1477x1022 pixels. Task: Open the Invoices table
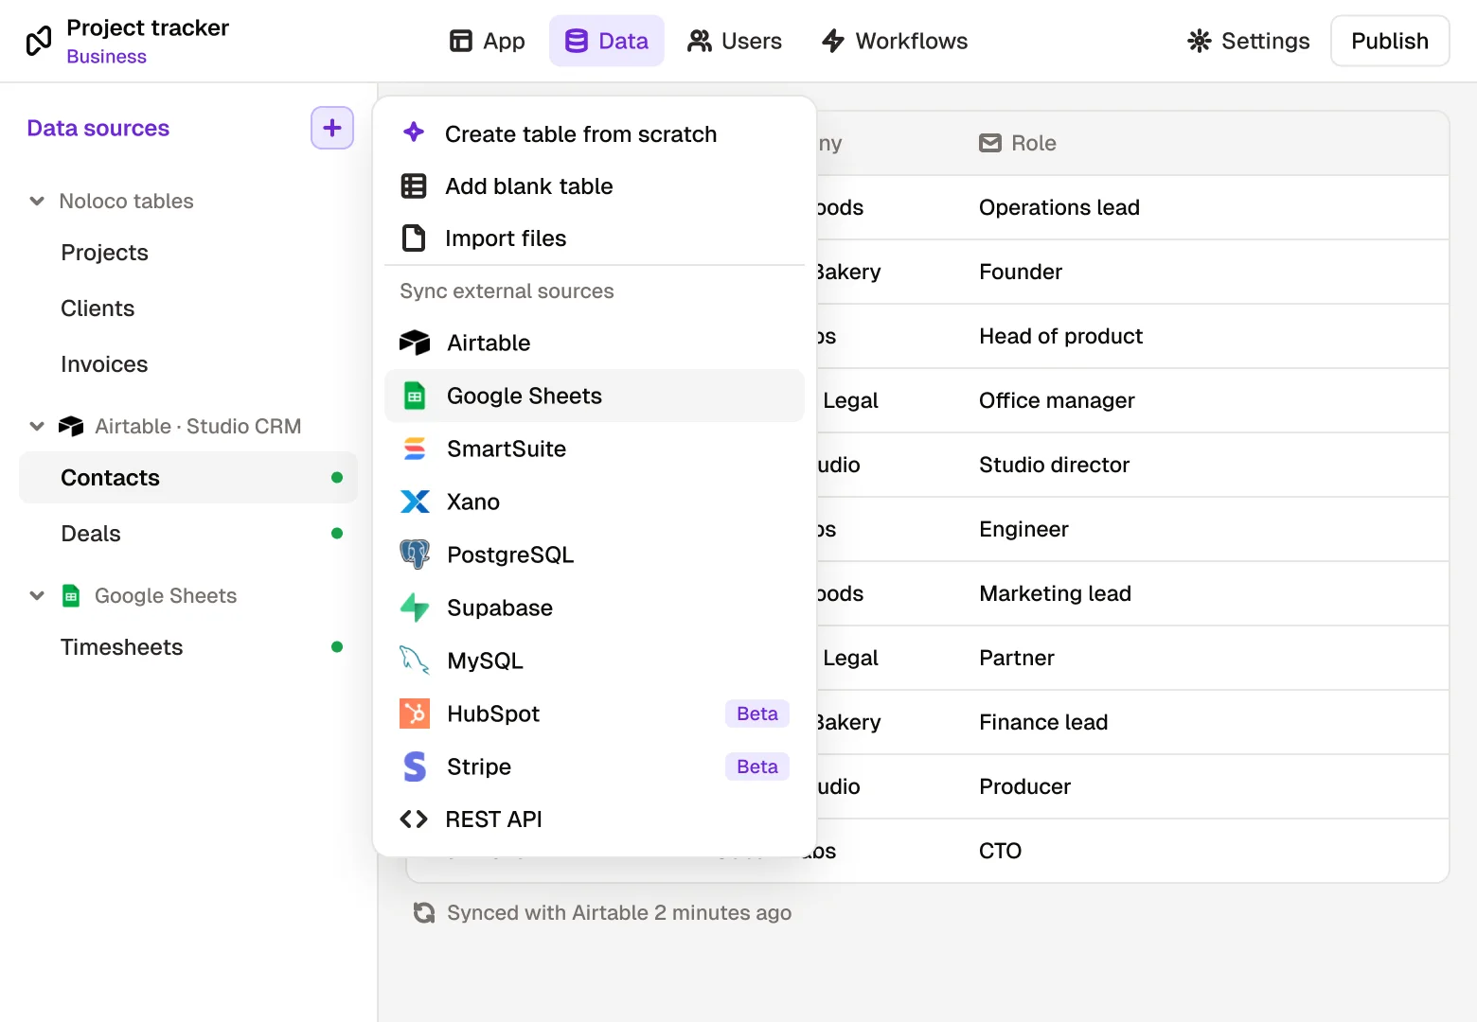188,364
